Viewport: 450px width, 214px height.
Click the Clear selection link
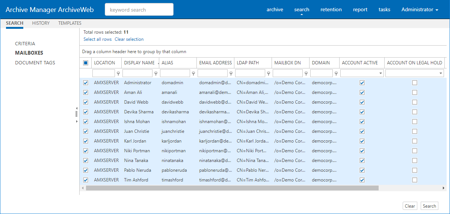(x=129, y=39)
